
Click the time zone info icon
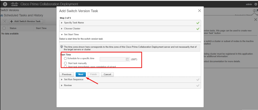[62, 47]
